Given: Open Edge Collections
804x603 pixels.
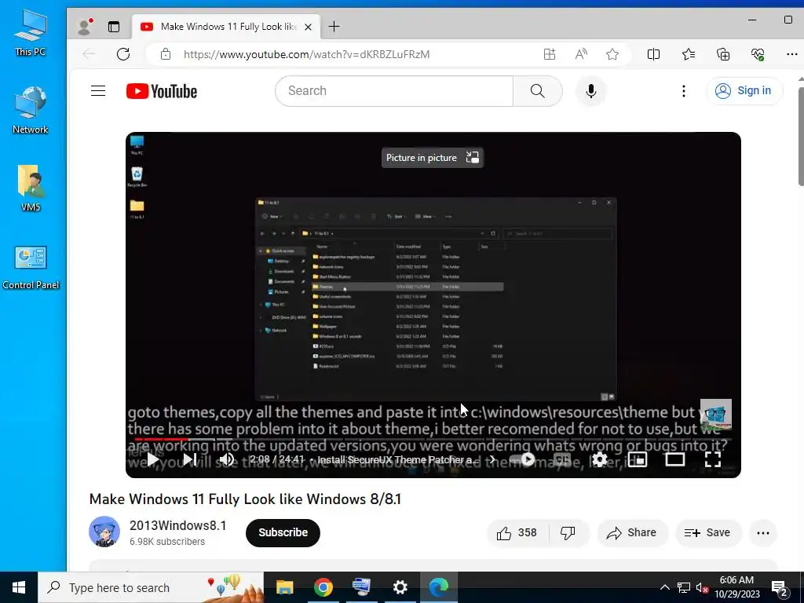Looking at the screenshot, I should (723, 54).
